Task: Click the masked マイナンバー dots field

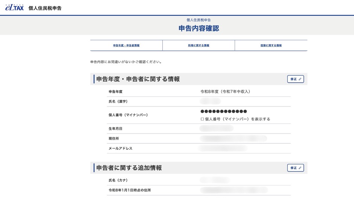Action: click(x=224, y=111)
